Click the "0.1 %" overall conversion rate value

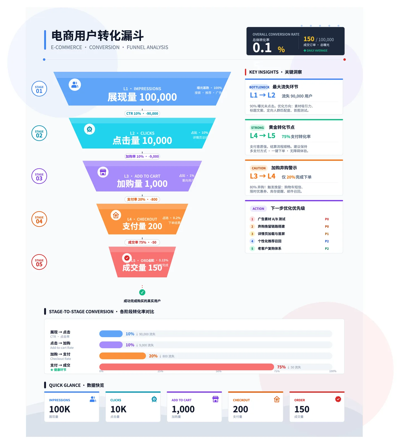point(269,48)
